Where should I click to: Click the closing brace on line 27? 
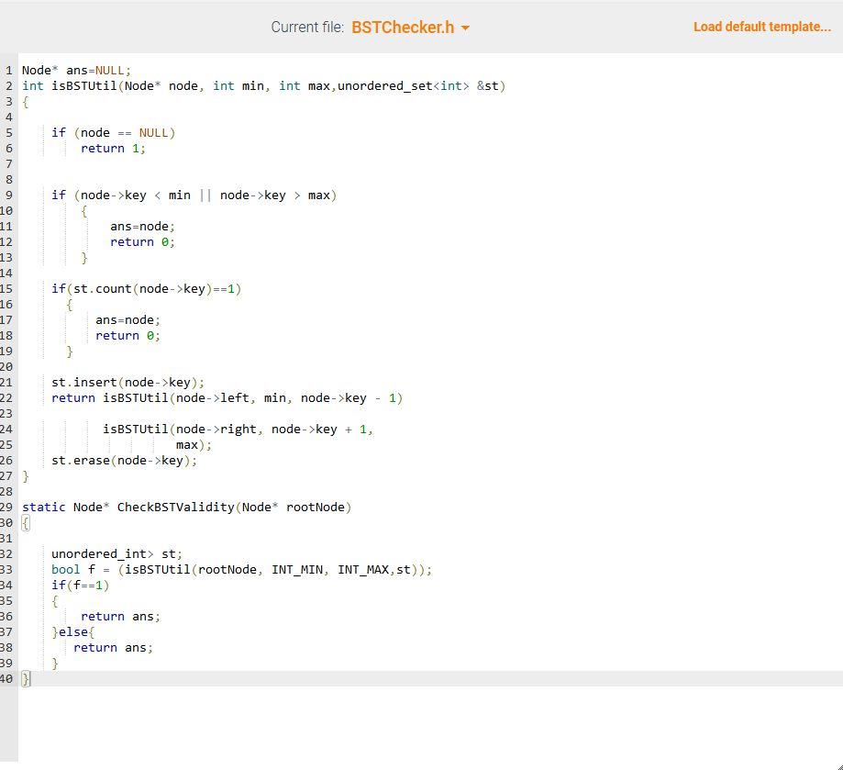[25, 475]
